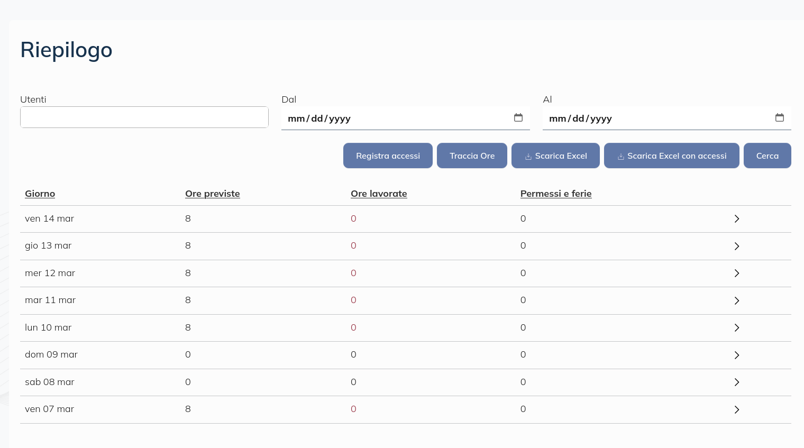Click the Utenti input field
Viewport: 804px width, 448px height.
point(144,117)
